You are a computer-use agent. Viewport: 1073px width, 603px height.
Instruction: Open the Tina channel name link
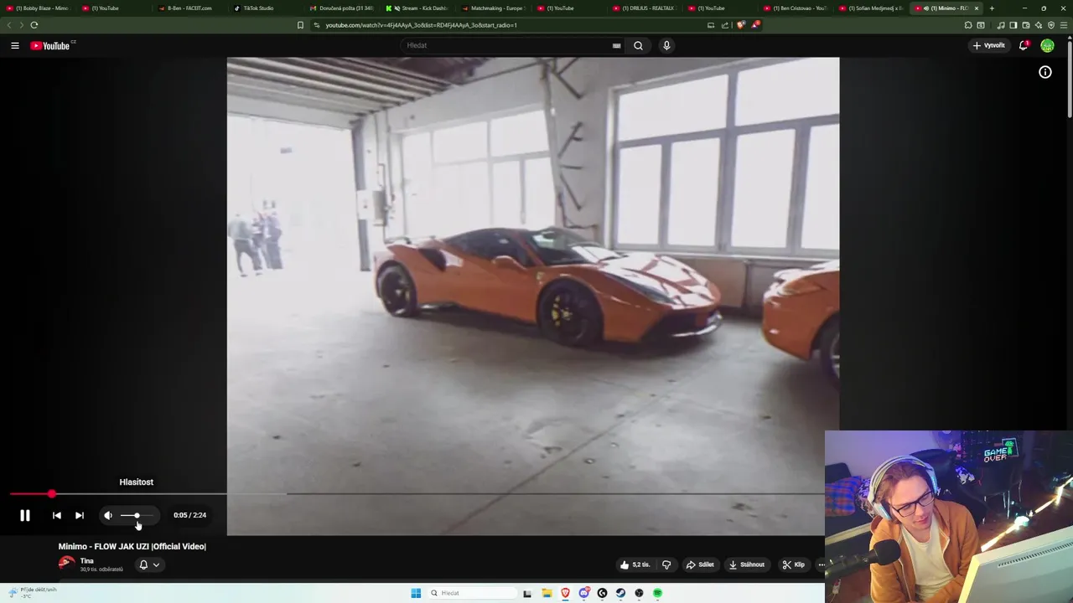pyautogui.click(x=86, y=560)
